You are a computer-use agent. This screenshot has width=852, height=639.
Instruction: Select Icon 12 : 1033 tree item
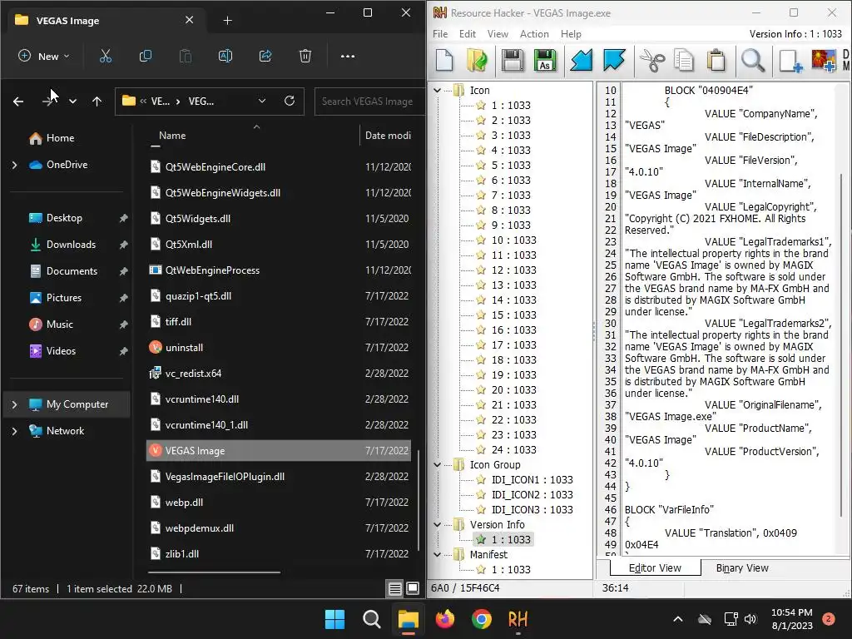click(513, 270)
